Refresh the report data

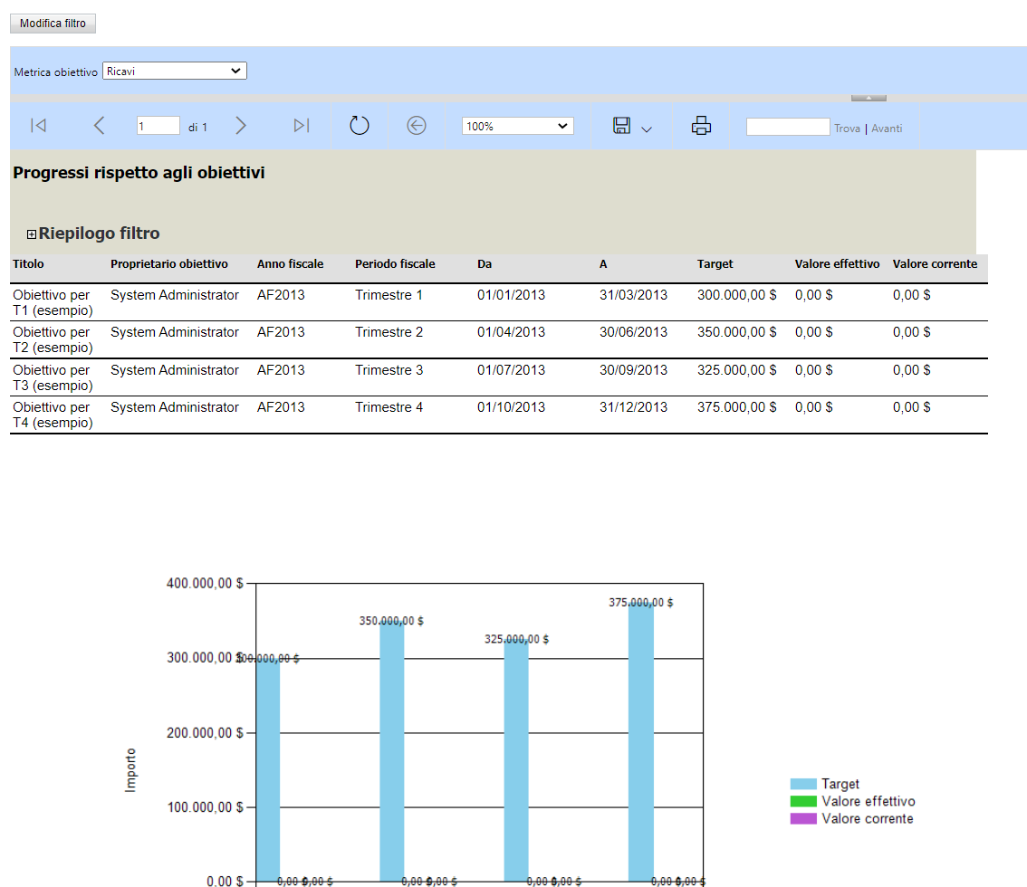pyautogui.click(x=359, y=126)
